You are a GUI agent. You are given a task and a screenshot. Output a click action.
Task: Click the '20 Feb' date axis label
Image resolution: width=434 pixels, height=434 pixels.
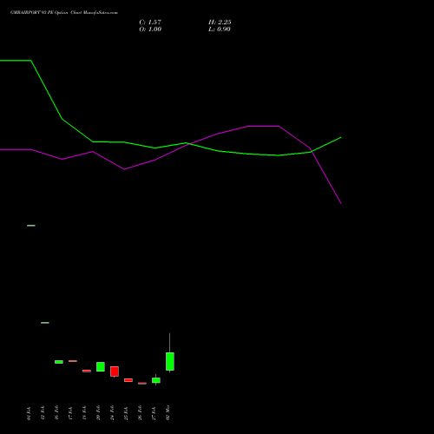pos(98,413)
